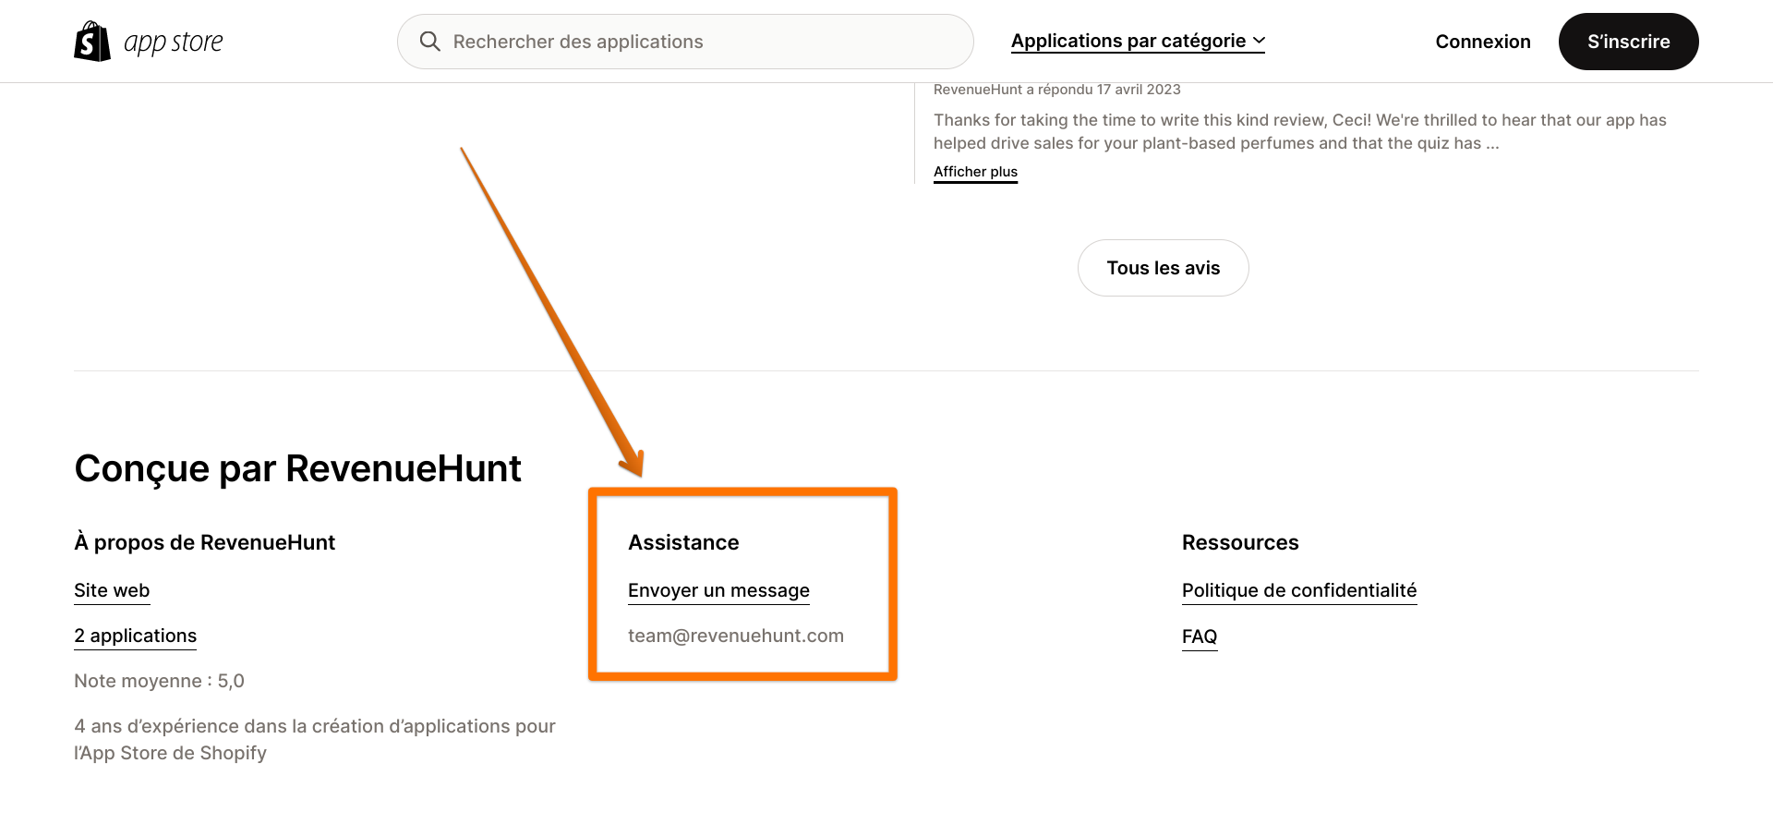Open the RevenueHunt Site web link
The width and height of the screenshot is (1773, 824).
[x=112, y=590]
